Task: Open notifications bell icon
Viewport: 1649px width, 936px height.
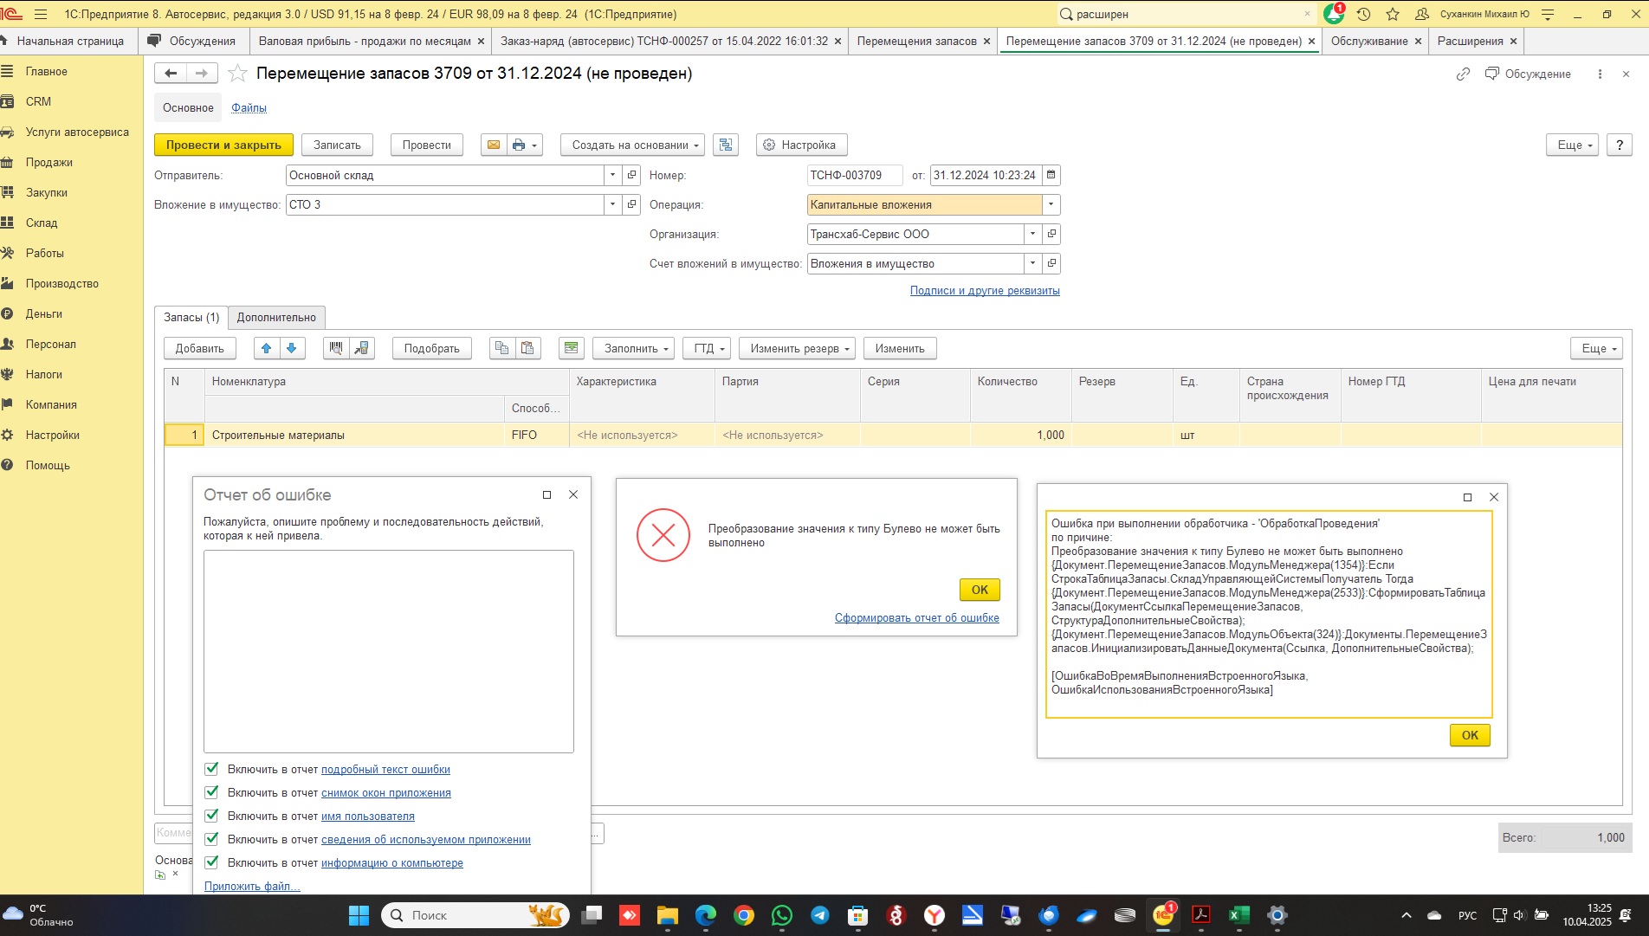Action: coord(1334,14)
